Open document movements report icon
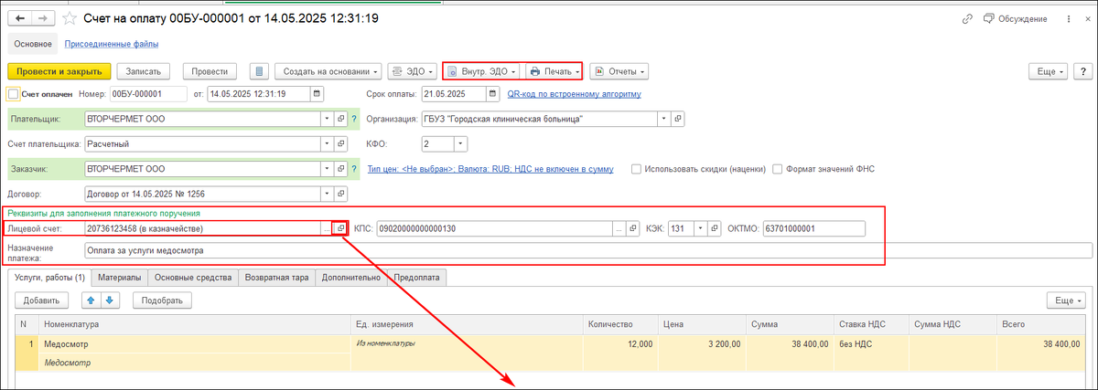This screenshot has width=1098, height=390. tap(260, 71)
